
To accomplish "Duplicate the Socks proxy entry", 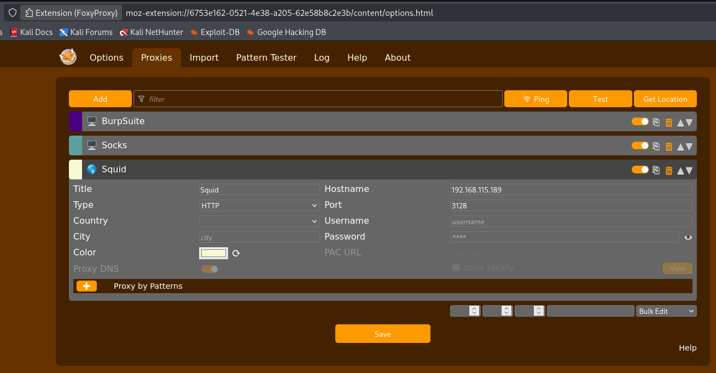I will pos(656,146).
